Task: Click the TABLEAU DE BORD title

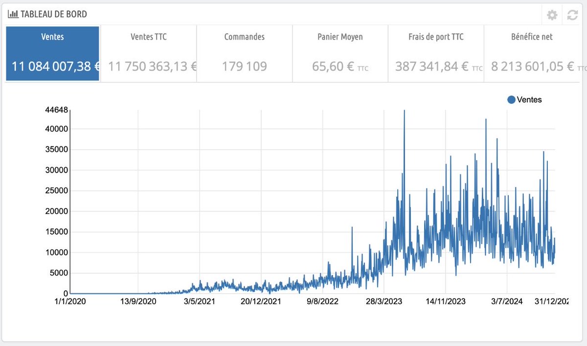Action: click(x=54, y=14)
